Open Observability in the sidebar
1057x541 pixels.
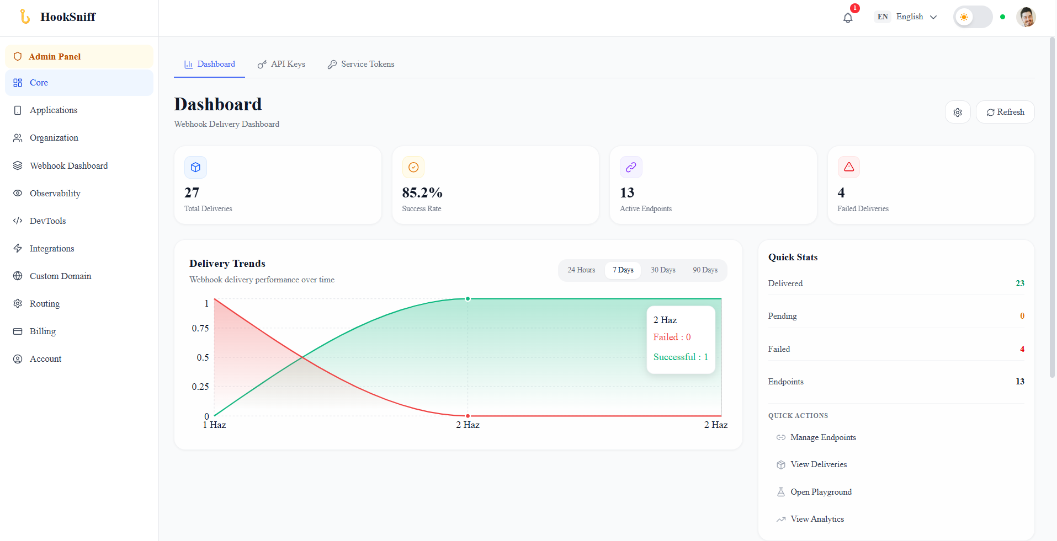79,193
